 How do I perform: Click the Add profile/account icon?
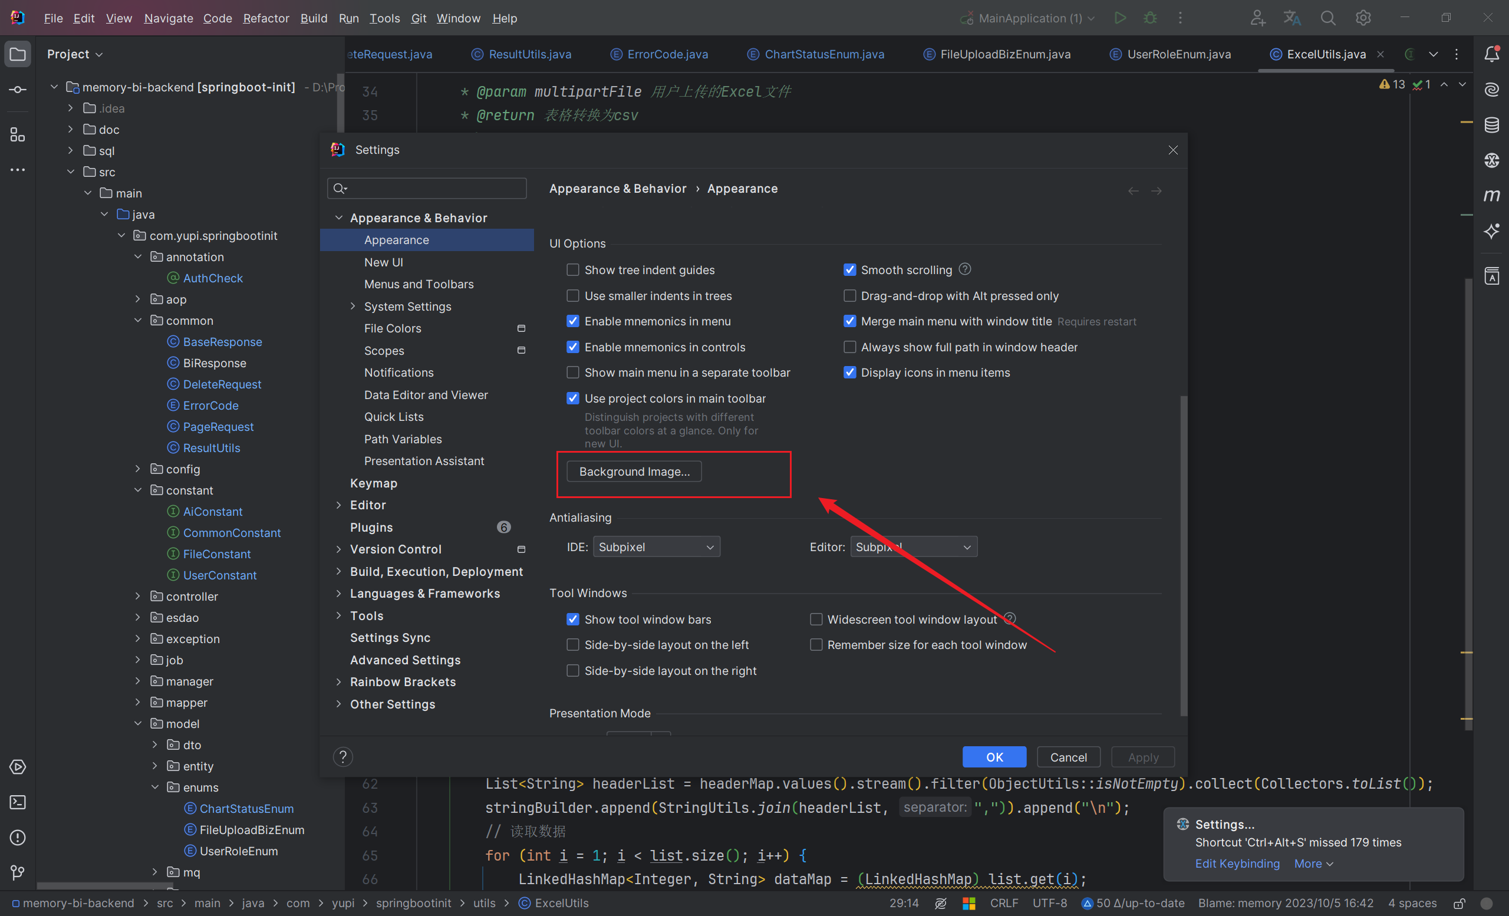click(x=1258, y=18)
